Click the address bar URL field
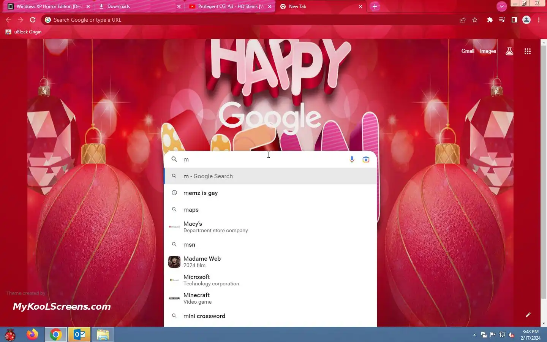This screenshot has width=547, height=342. coord(251,20)
